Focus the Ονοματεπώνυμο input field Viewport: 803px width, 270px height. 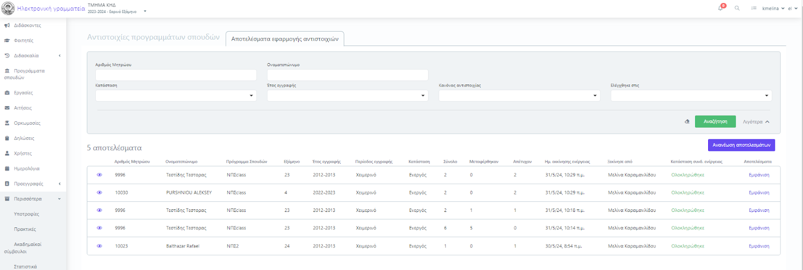pyautogui.click(x=348, y=75)
